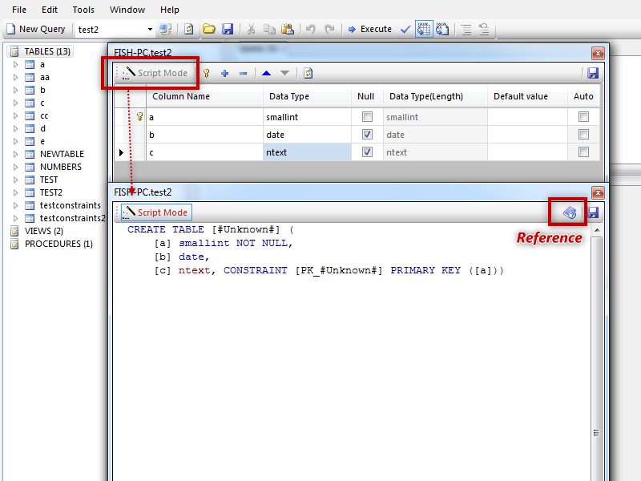Uncheck Null checkbox for column c

point(367,152)
